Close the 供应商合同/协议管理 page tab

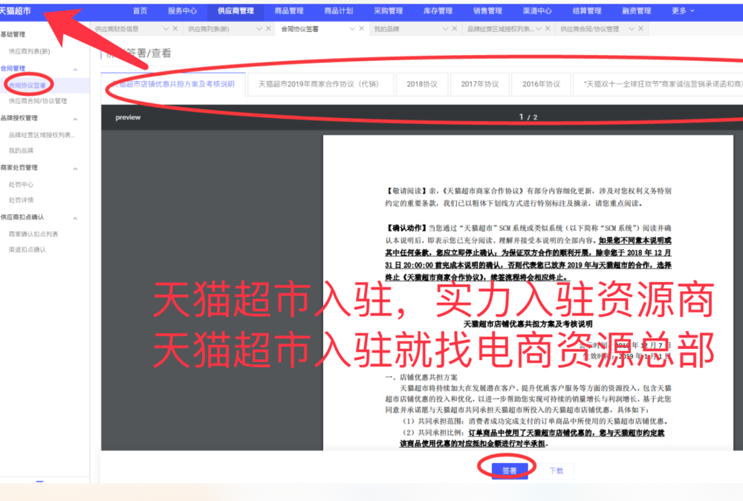tap(640, 29)
